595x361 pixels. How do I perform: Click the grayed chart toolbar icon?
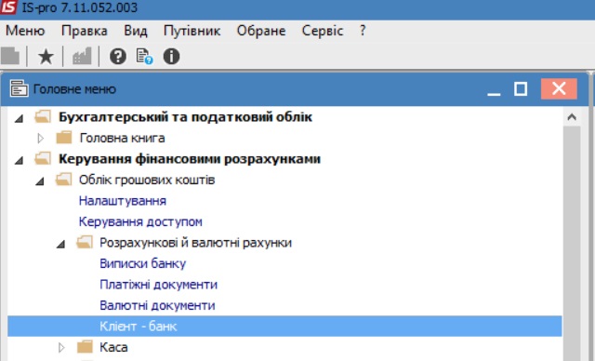coord(82,57)
